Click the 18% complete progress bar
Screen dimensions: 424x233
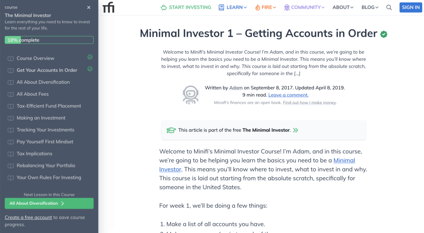(x=49, y=40)
